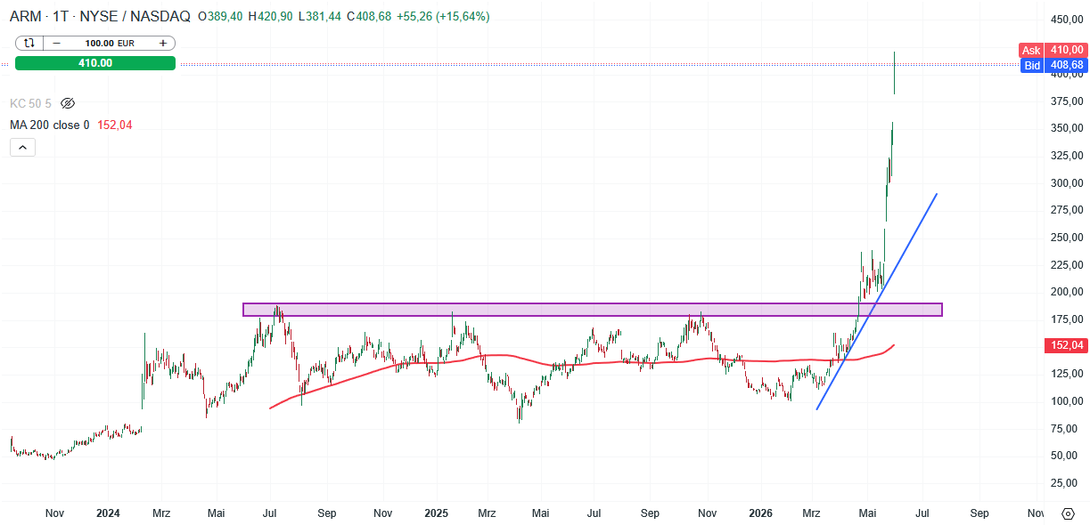
Task: Click the H420,90 high value
Action: (x=272, y=17)
